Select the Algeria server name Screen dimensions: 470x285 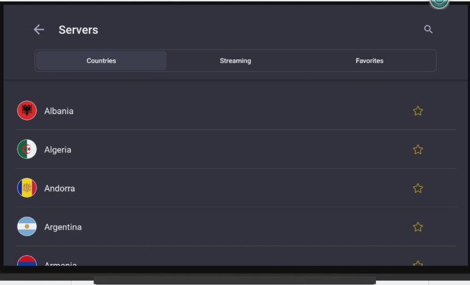pyautogui.click(x=58, y=150)
